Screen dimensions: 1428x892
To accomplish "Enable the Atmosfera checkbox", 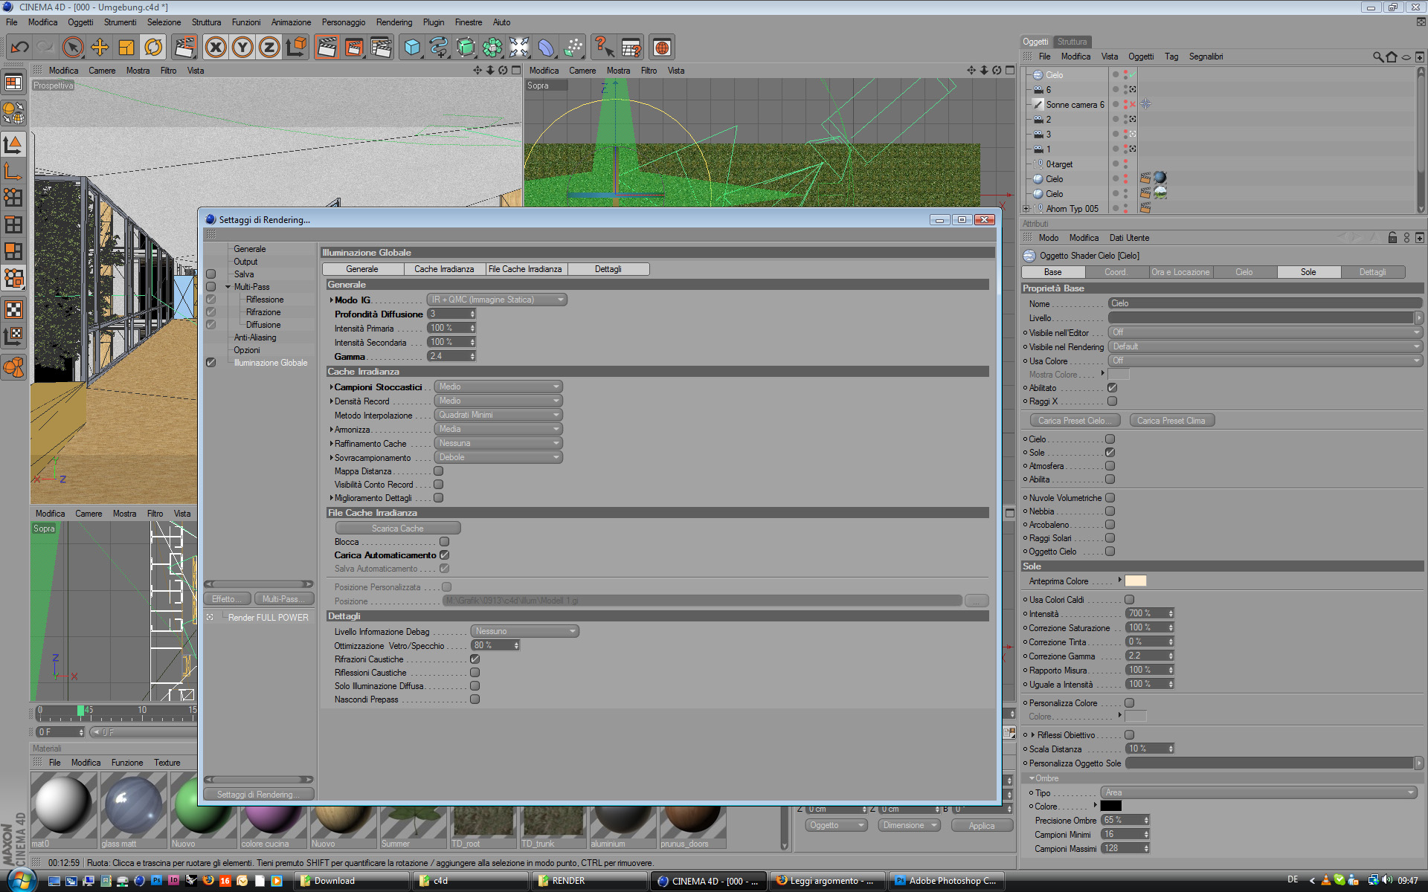I will point(1110,466).
